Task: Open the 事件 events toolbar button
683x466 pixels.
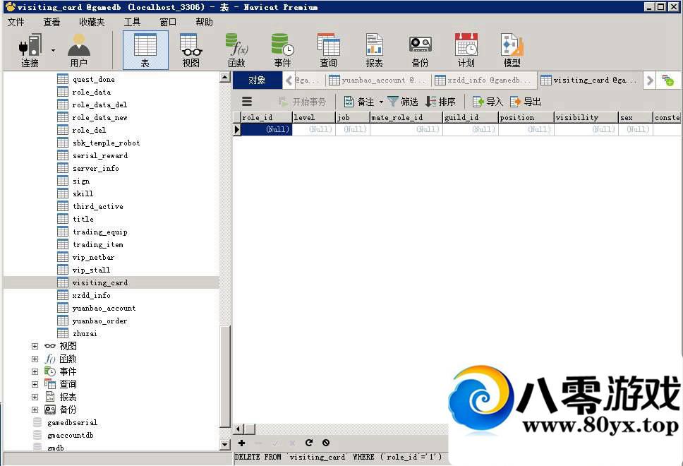Action: [x=282, y=50]
